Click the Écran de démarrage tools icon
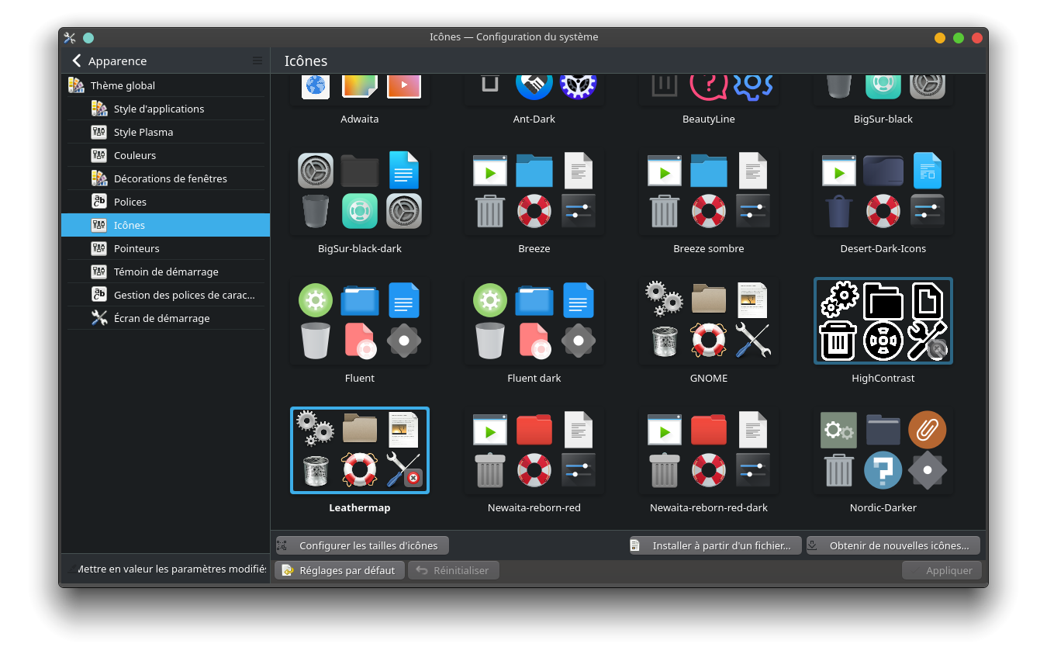1047x654 pixels. (99, 318)
